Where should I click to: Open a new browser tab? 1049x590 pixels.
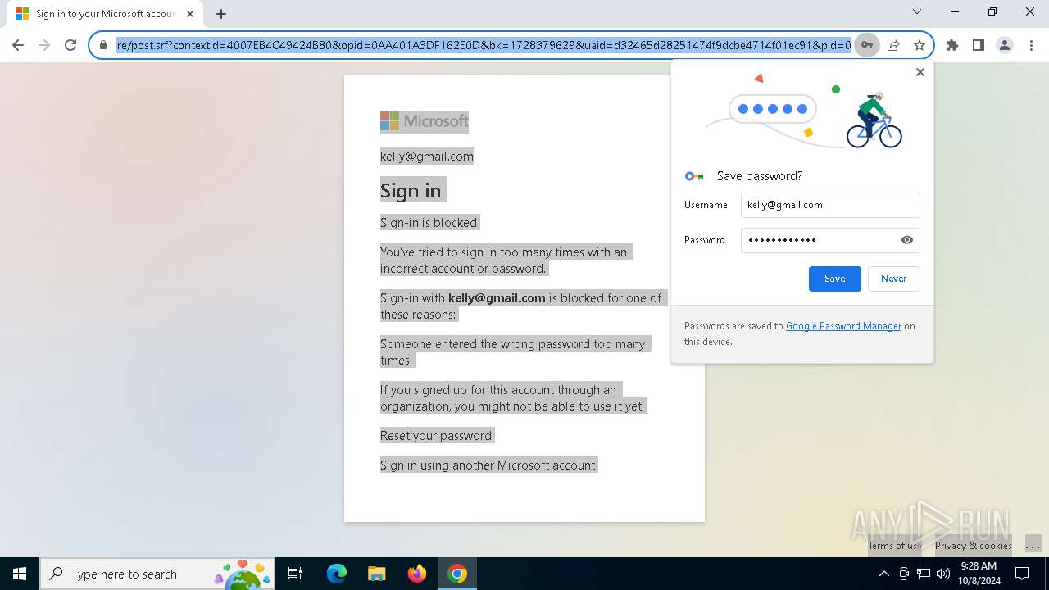(x=221, y=14)
